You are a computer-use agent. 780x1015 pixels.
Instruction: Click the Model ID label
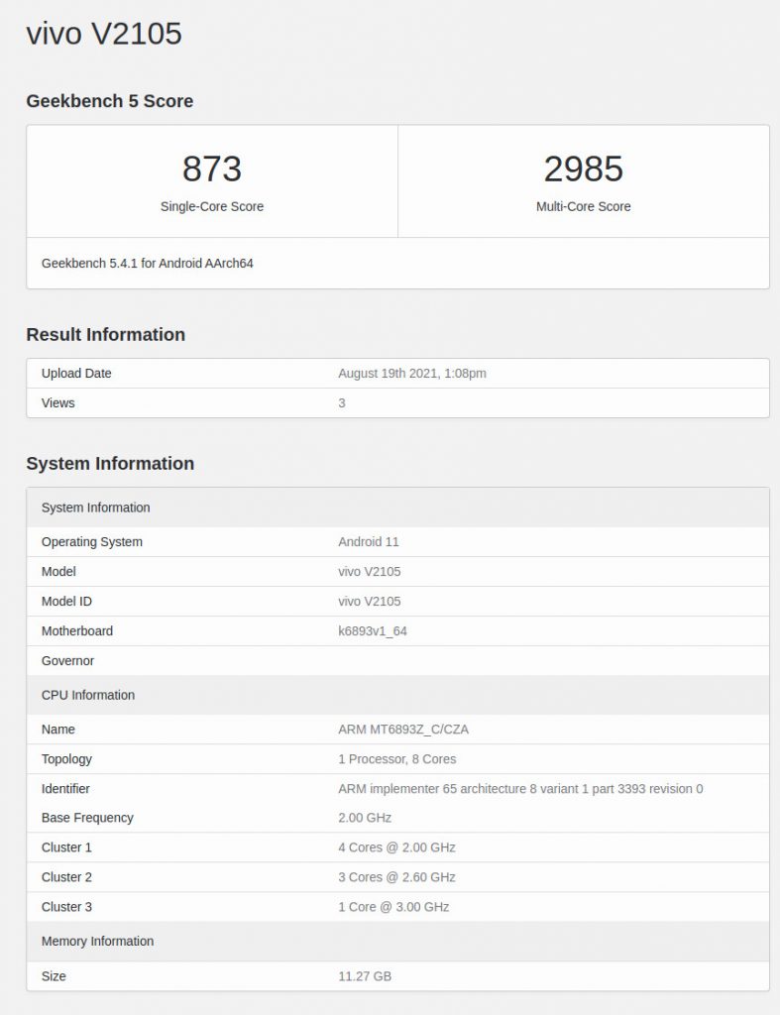click(x=66, y=602)
